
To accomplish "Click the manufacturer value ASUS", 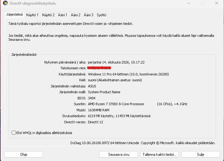I will tap(92, 86).
